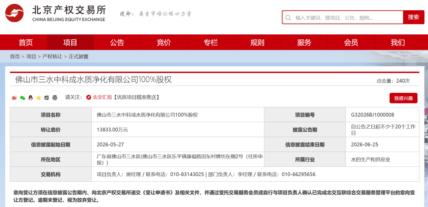Click the 我感兴趣 button
This screenshot has height=207, width=428.
click(403, 98)
